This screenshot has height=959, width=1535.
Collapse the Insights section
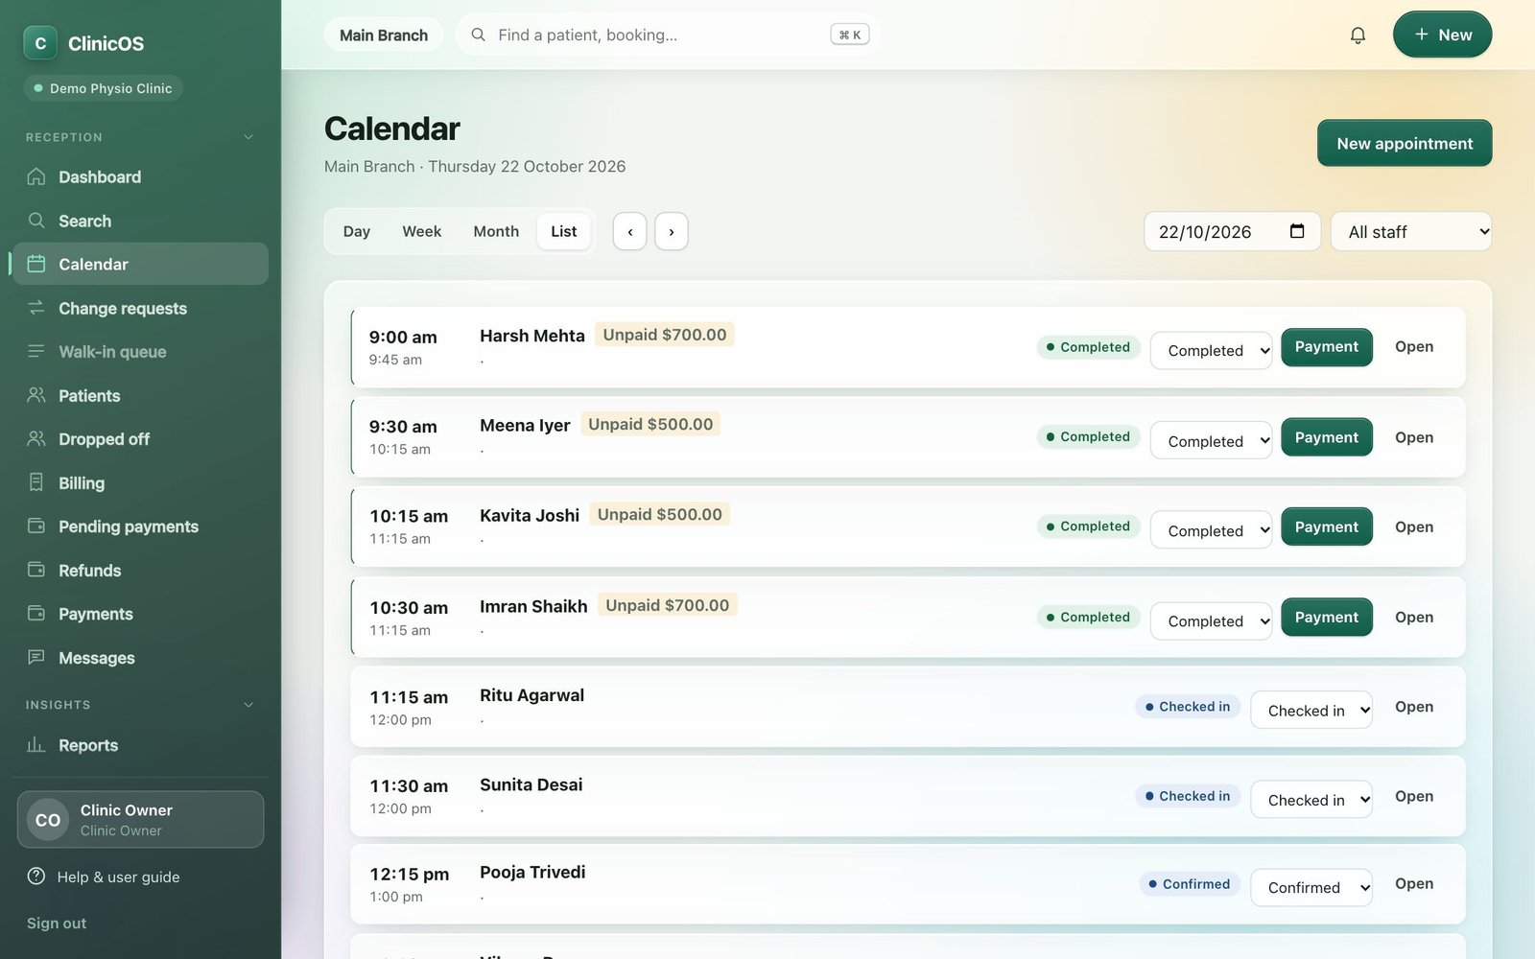[x=248, y=705]
